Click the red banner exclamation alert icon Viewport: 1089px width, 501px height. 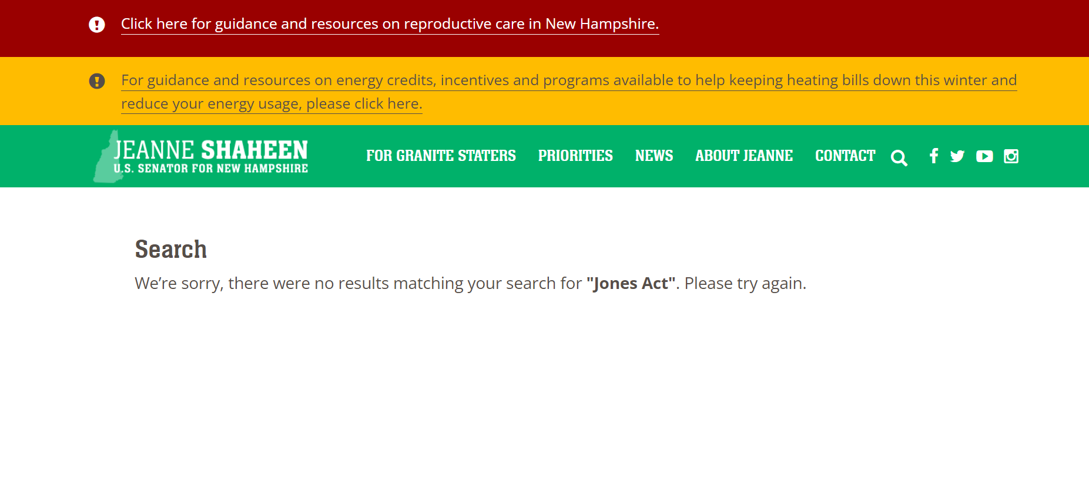tap(97, 25)
